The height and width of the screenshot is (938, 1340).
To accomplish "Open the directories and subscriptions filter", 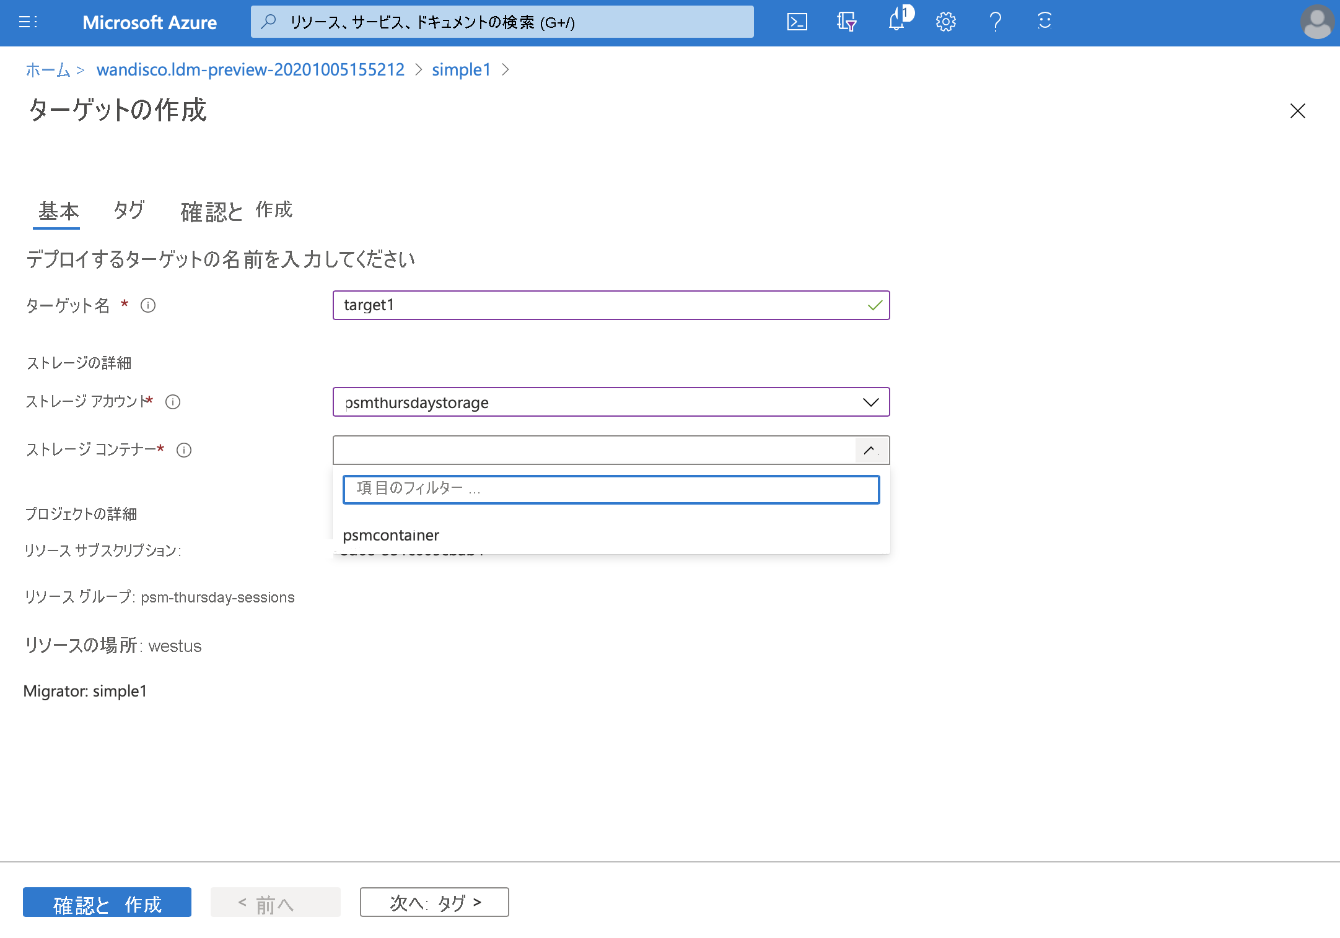I will (846, 22).
